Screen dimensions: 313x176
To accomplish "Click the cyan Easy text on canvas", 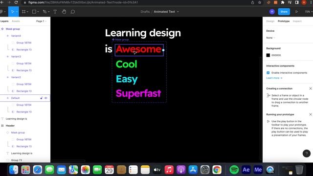I will coord(127,79).
